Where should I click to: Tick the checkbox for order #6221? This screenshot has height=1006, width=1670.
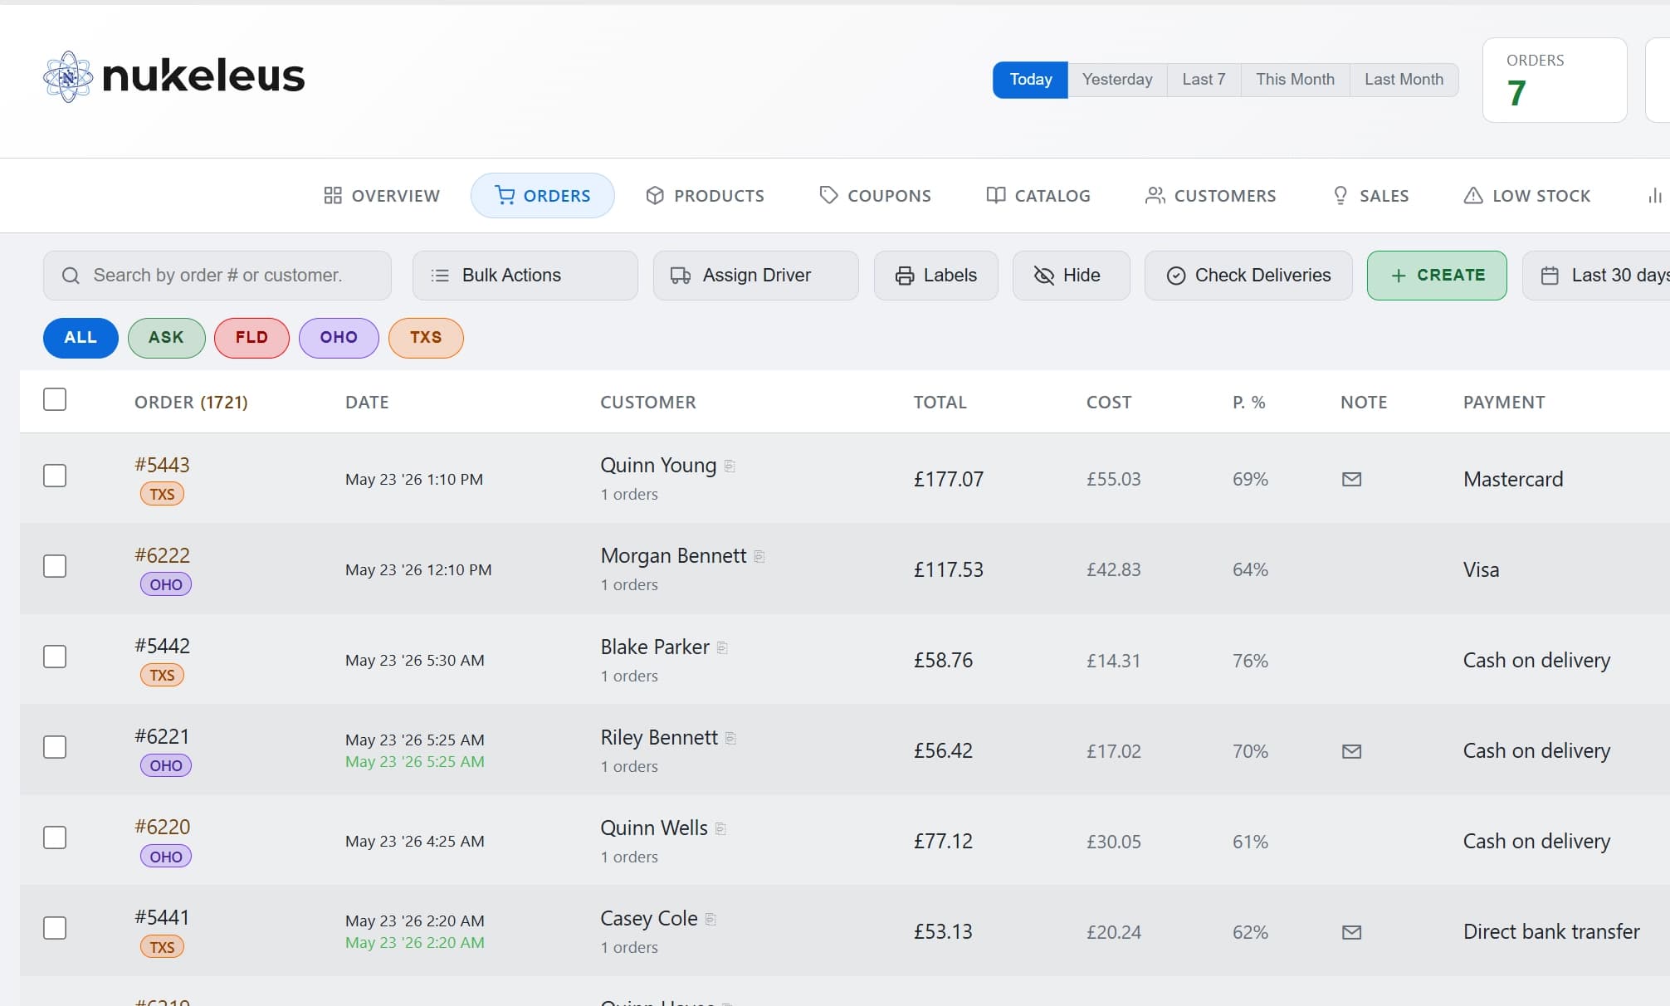coord(55,747)
